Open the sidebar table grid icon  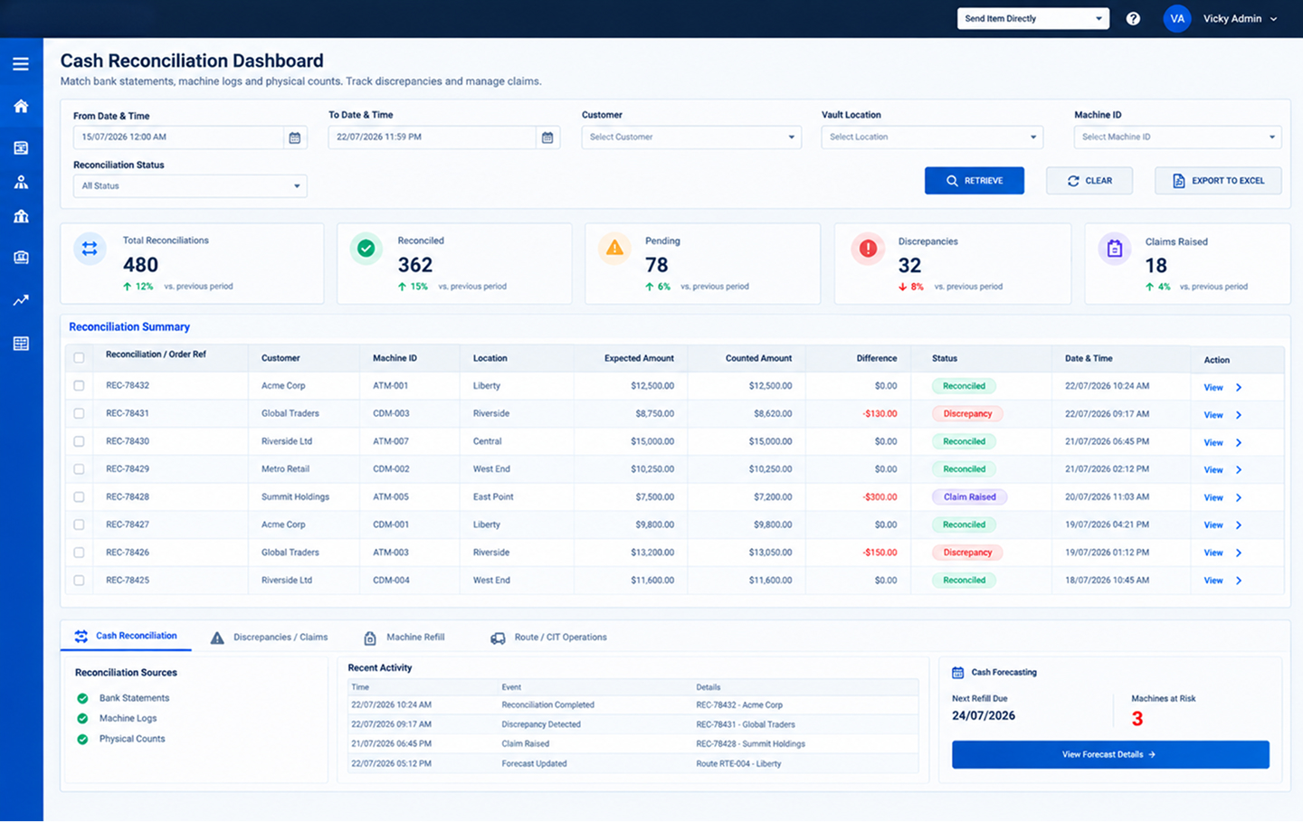coord(21,344)
